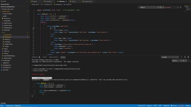191x107 pixels.
Task: Collapse the src folder
Action: pyautogui.click(x=4, y=32)
